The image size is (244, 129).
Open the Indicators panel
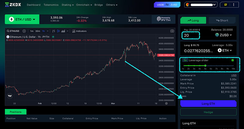click(x=79, y=31)
